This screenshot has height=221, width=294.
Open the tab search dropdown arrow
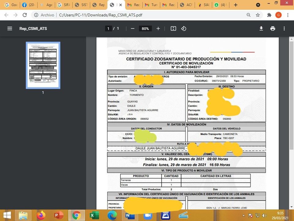[258, 5]
